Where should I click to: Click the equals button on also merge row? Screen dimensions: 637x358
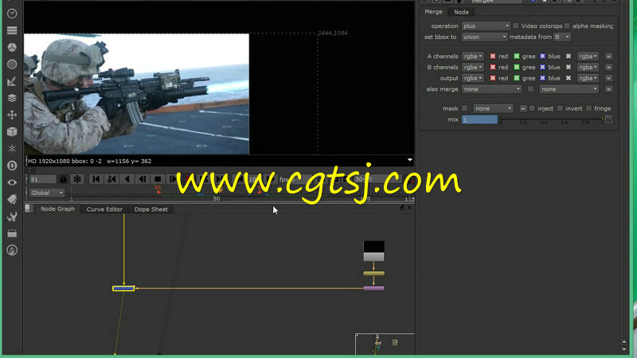point(608,89)
